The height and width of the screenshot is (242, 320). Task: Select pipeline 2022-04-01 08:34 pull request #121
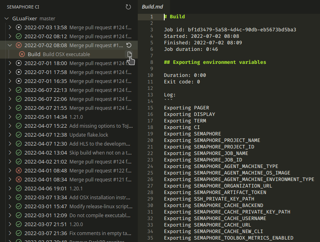pyautogui.click(x=69, y=179)
